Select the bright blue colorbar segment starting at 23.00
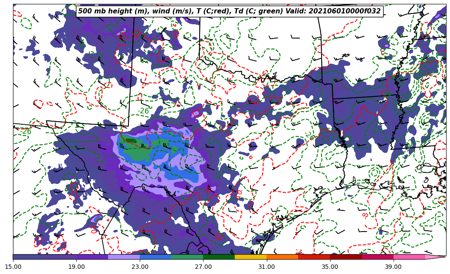Image resolution: width=450 pixels, height=274 pixels. click(x=156, y=257)
